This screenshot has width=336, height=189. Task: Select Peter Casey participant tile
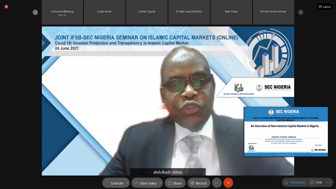[x=231, y=12]
